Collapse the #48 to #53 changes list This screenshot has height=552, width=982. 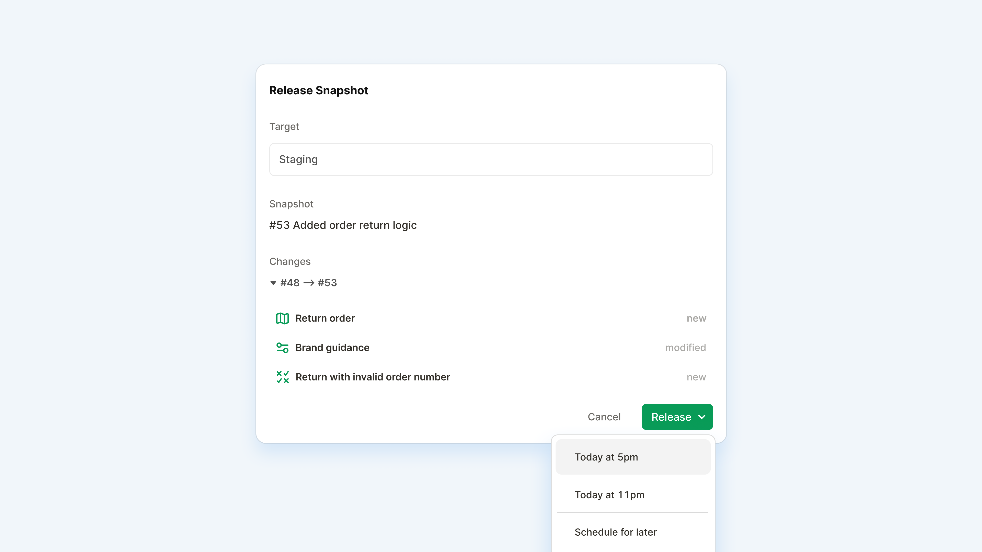pos(273,283)
